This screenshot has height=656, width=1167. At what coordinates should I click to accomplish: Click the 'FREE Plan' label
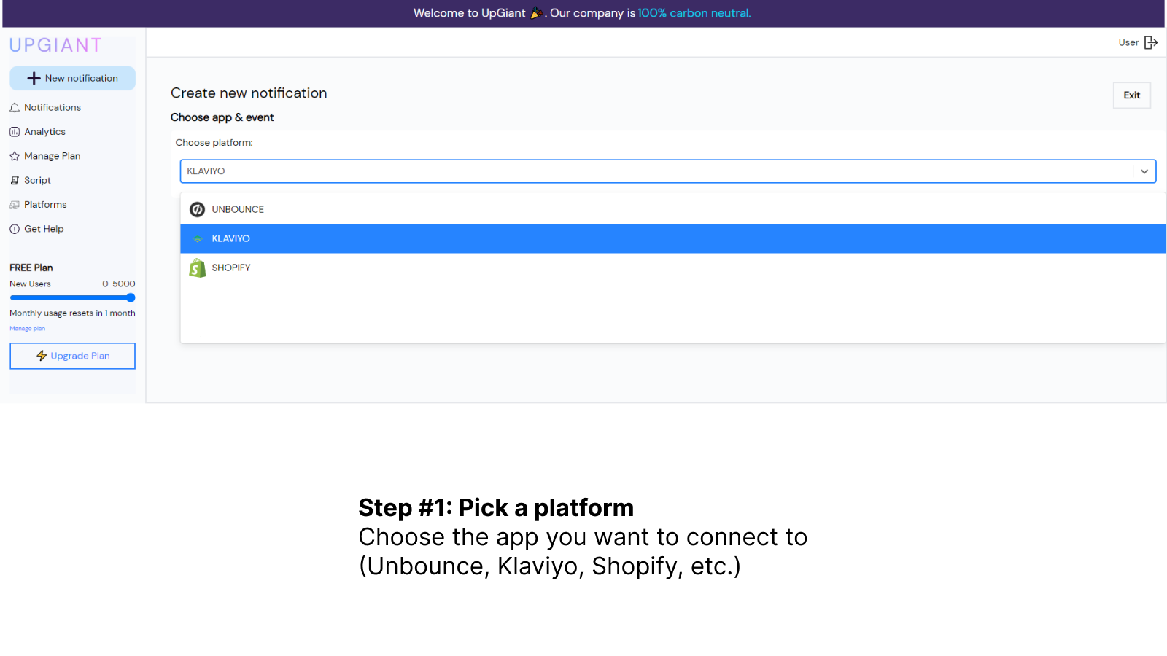click(x=31, y=268)
